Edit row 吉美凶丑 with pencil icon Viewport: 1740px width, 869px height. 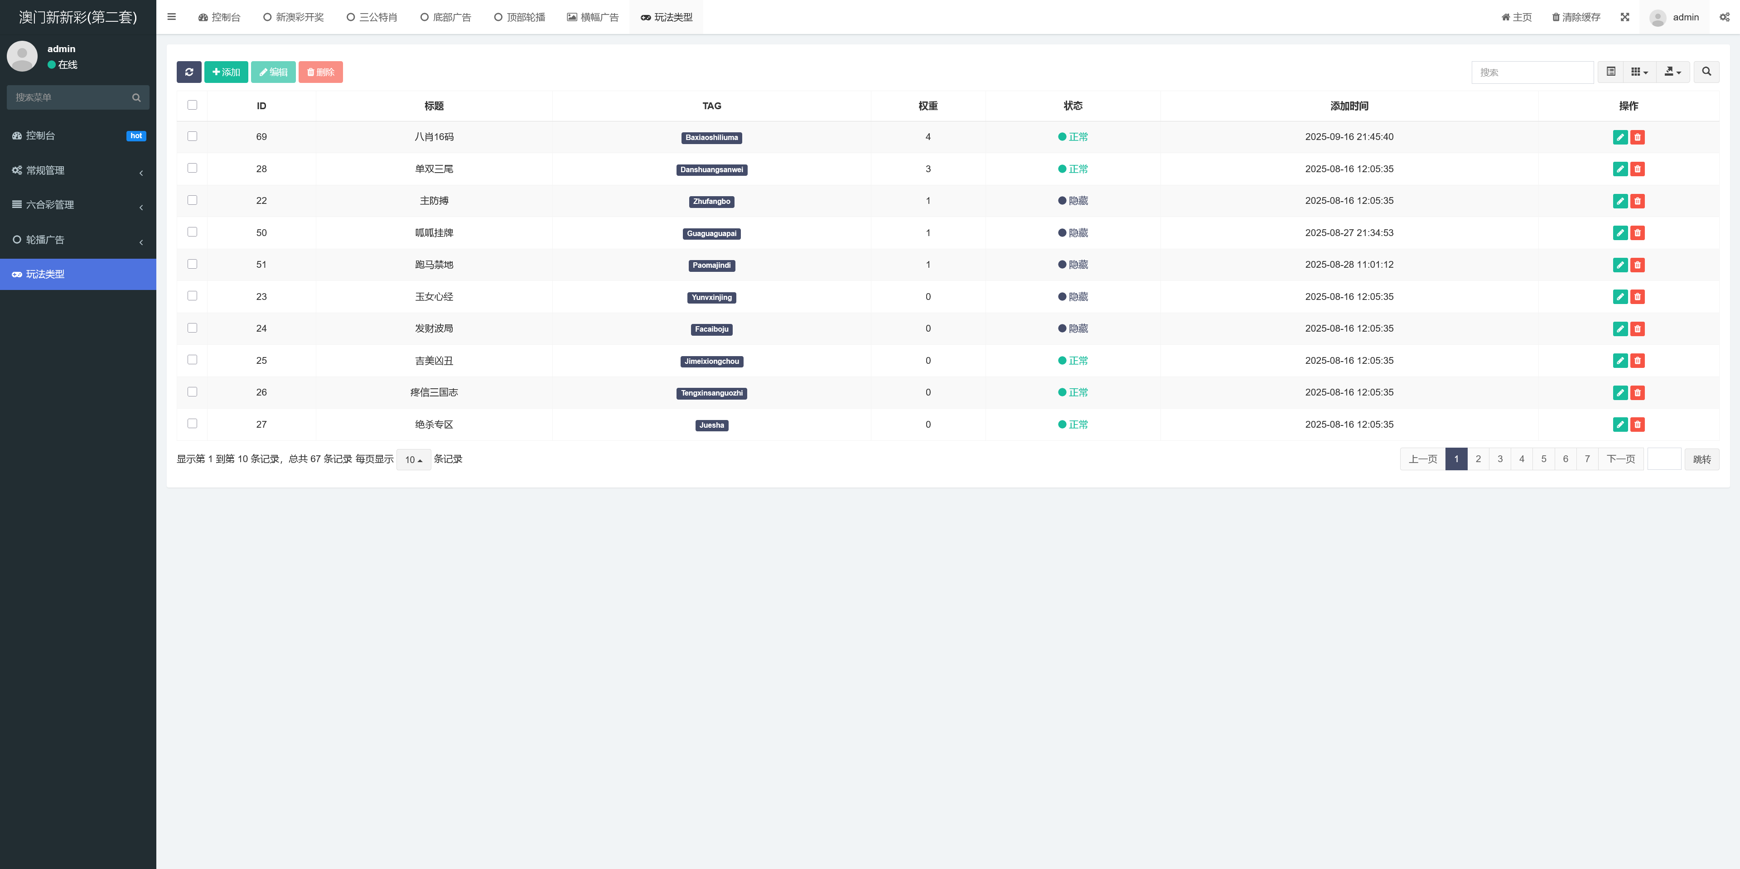point(1620,361)
